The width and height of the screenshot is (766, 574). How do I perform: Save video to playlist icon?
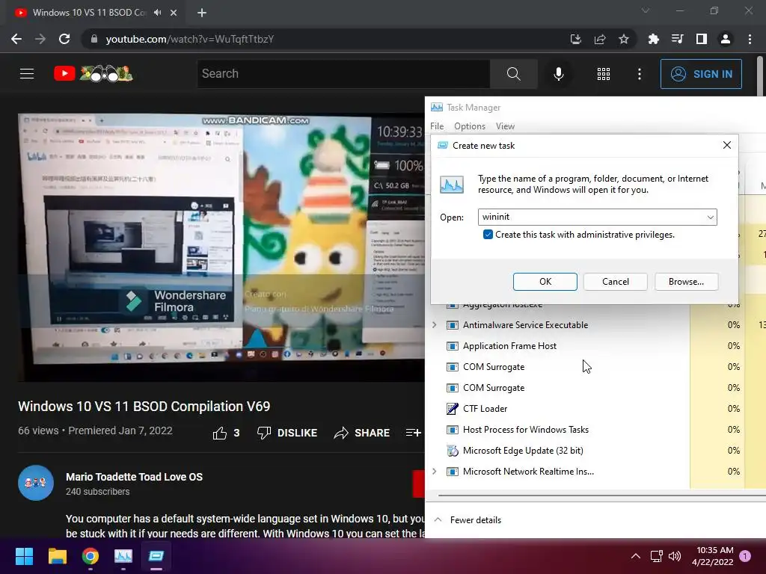pos(413,433)
